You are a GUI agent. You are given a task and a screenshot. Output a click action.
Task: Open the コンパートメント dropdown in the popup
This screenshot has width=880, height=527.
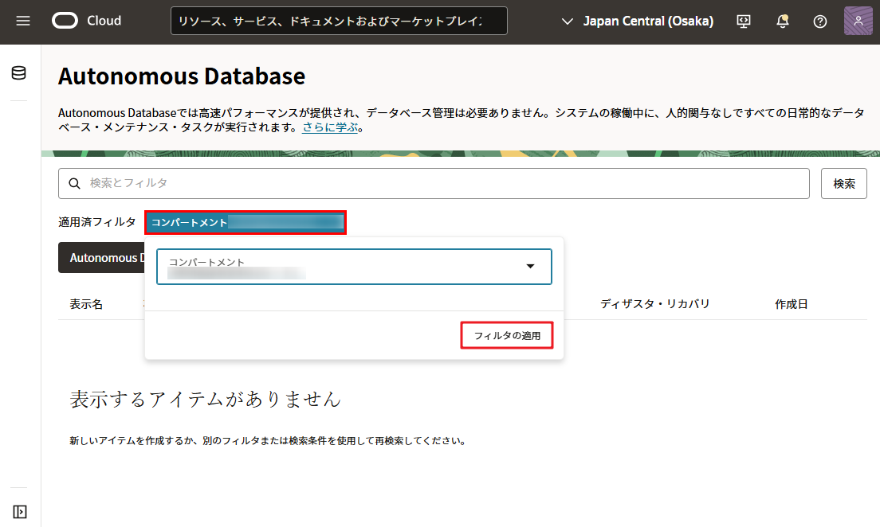pyautogui.click(x=354, y=267)
